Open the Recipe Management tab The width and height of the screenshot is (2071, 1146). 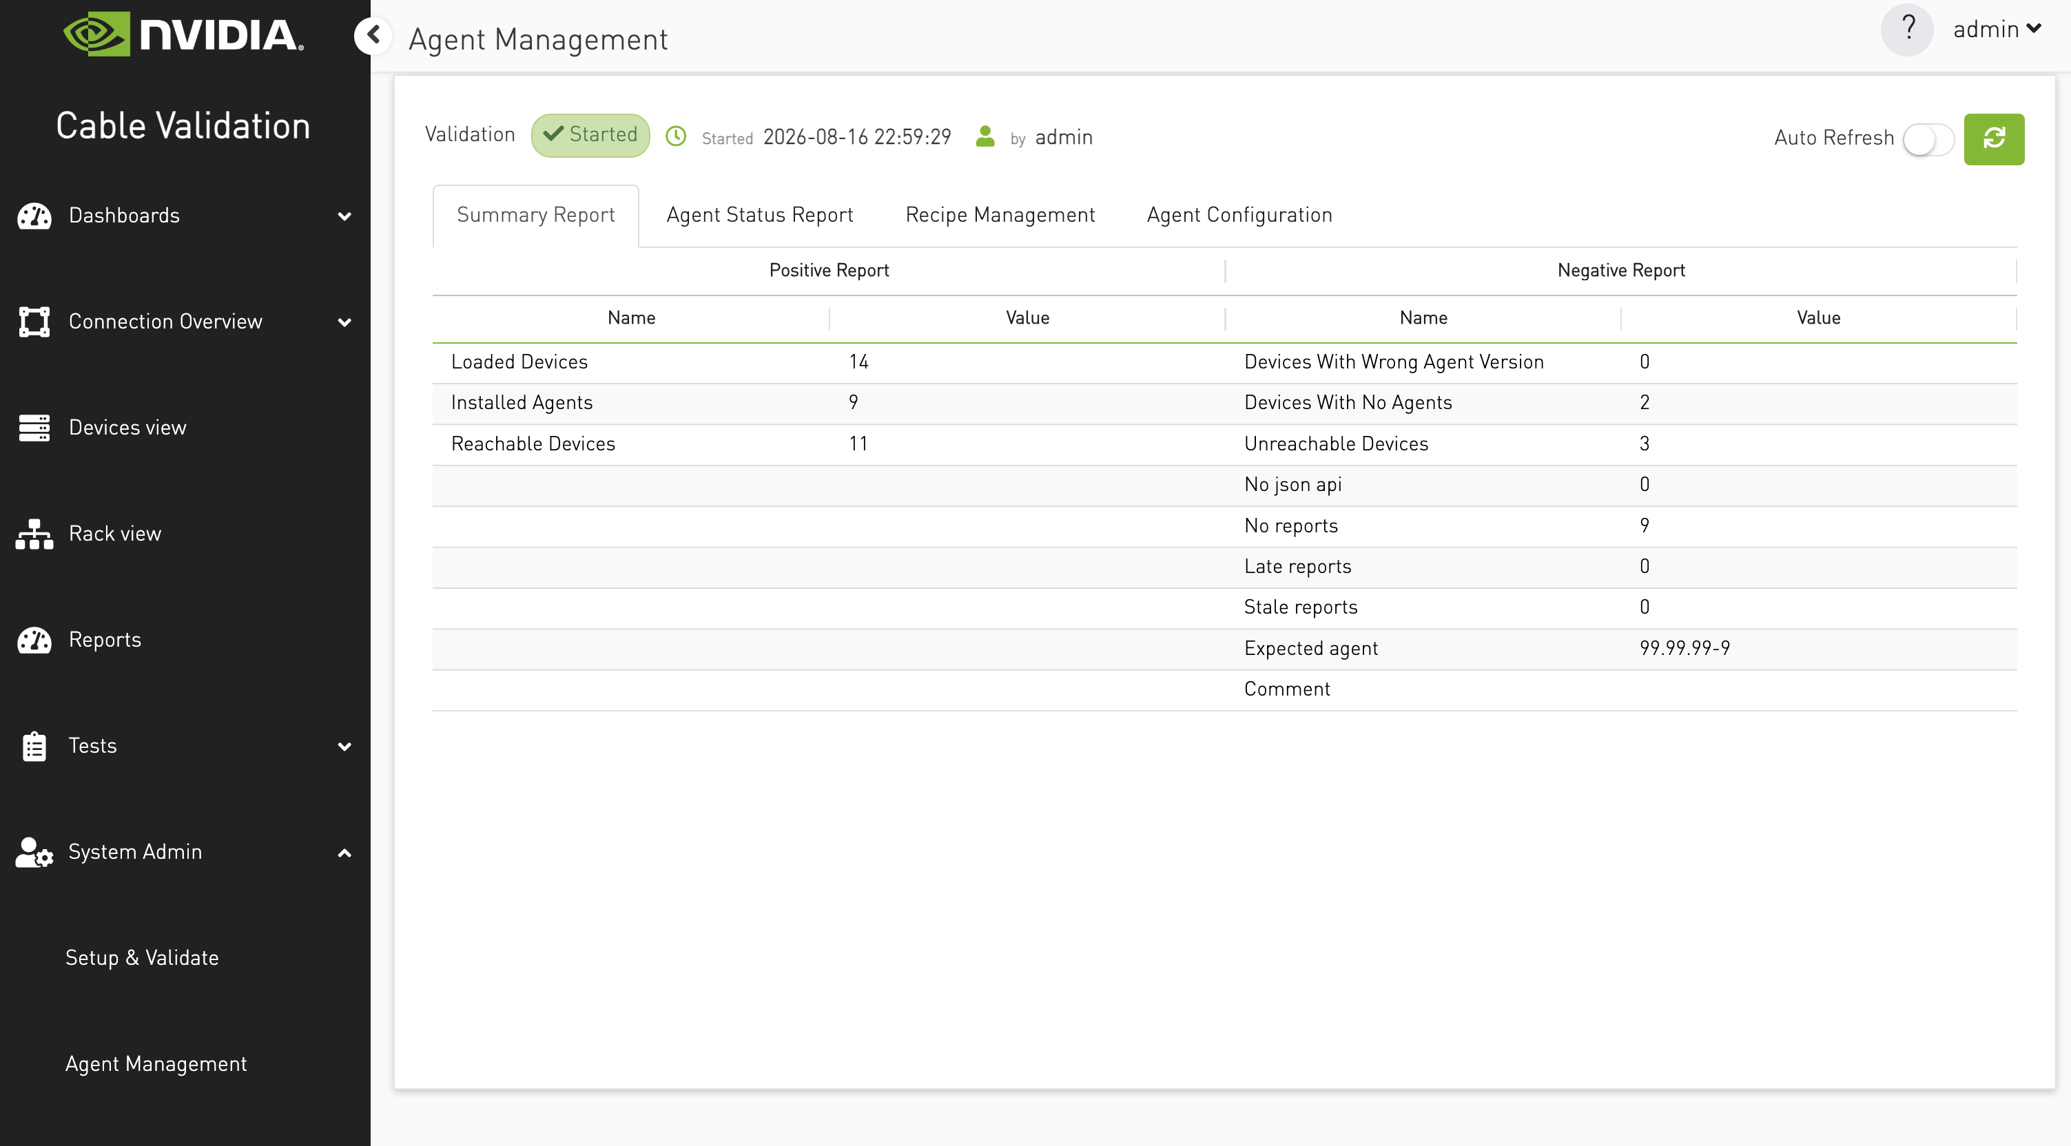pos(1000,215)
